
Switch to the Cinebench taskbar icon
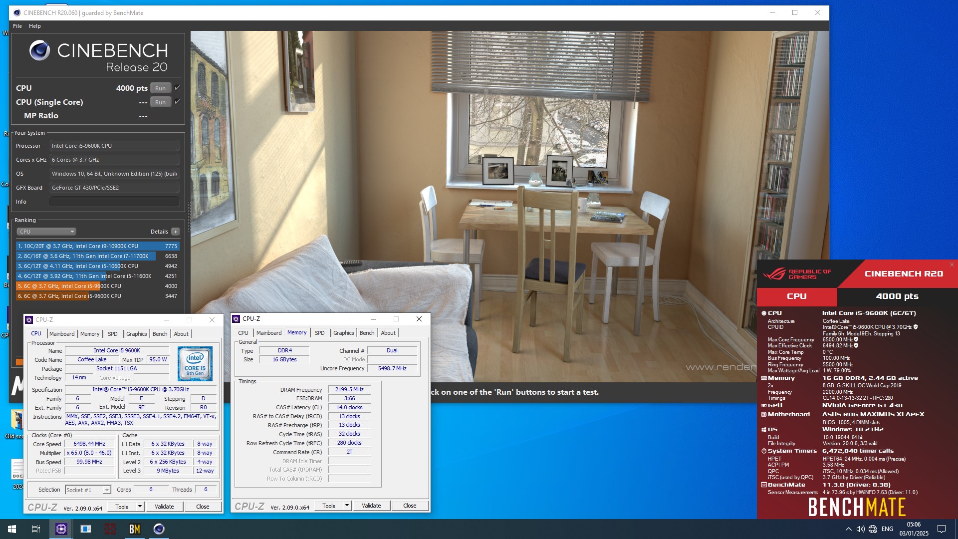pyautogui.click(x=159, y=529)
